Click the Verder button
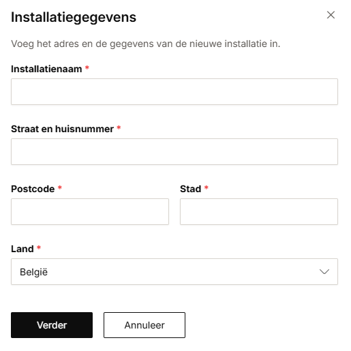 point(52,325)
